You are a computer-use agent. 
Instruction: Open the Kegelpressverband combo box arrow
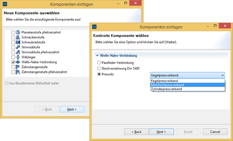click(x=222, y=75)
